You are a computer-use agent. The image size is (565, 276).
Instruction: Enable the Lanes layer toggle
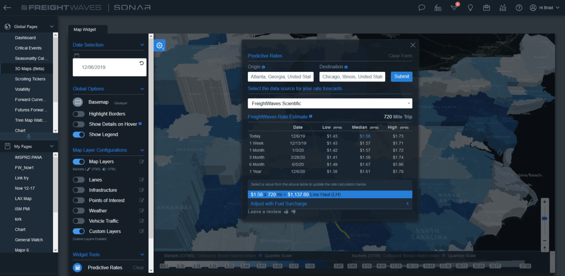pyautogui.click(x=79, y=180)
